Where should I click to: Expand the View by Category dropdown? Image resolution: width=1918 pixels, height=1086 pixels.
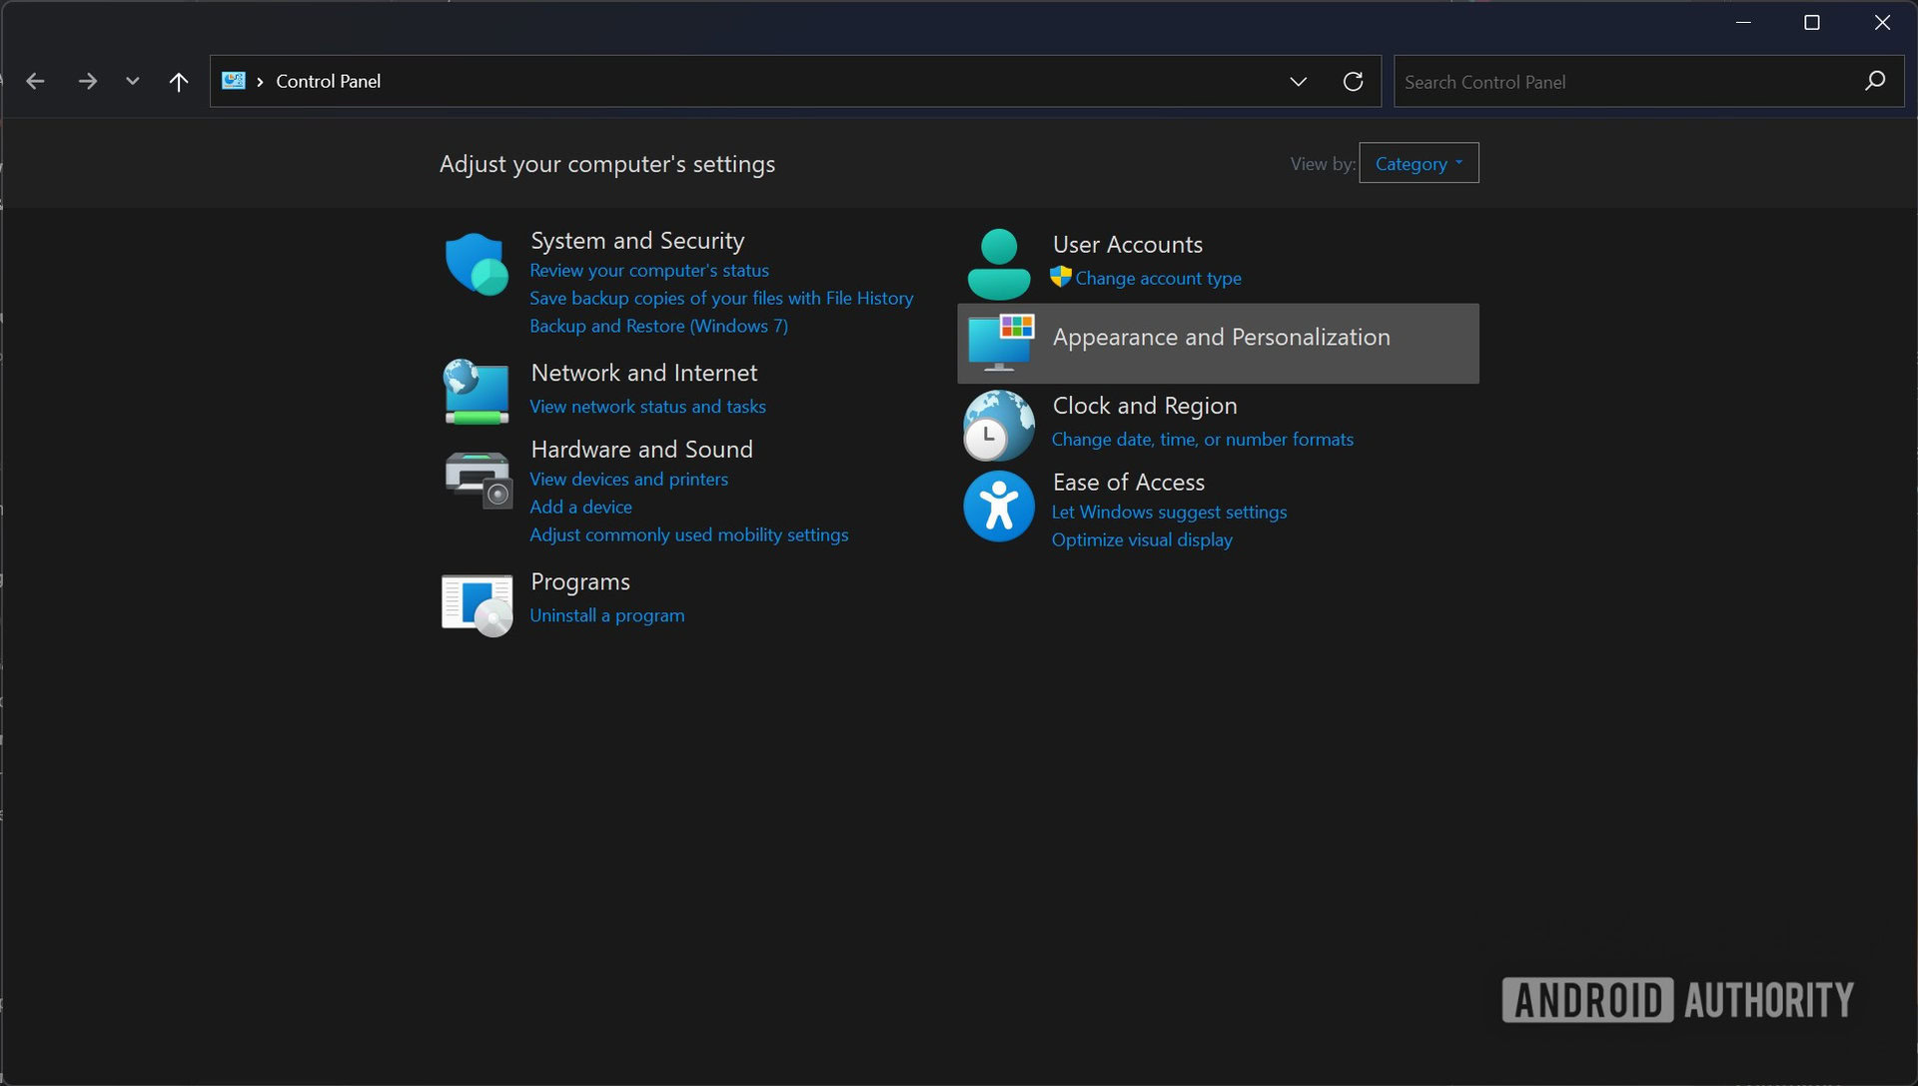1419,162
